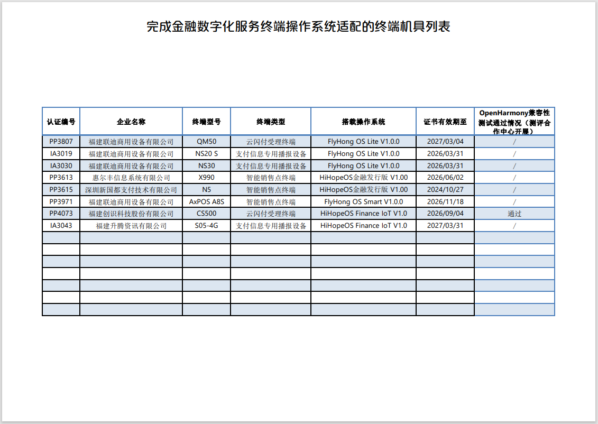
Task: Click HiHopeOS Finance IoT V1.0 in S05-4G row
Action: point(363,226)
